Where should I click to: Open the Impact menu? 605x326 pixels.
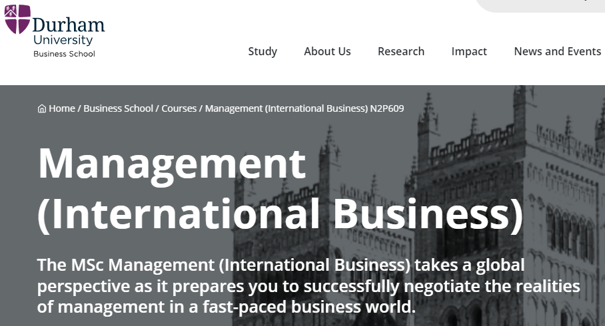tap(469, 51)
